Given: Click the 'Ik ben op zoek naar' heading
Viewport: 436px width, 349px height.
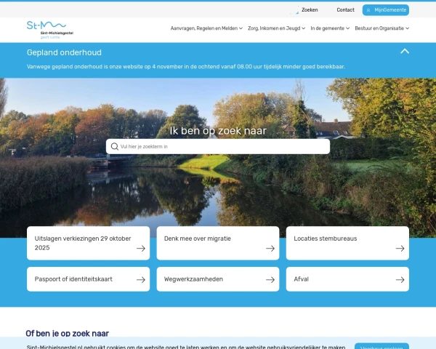Looking at the screenshot, I should click(218, 131).
